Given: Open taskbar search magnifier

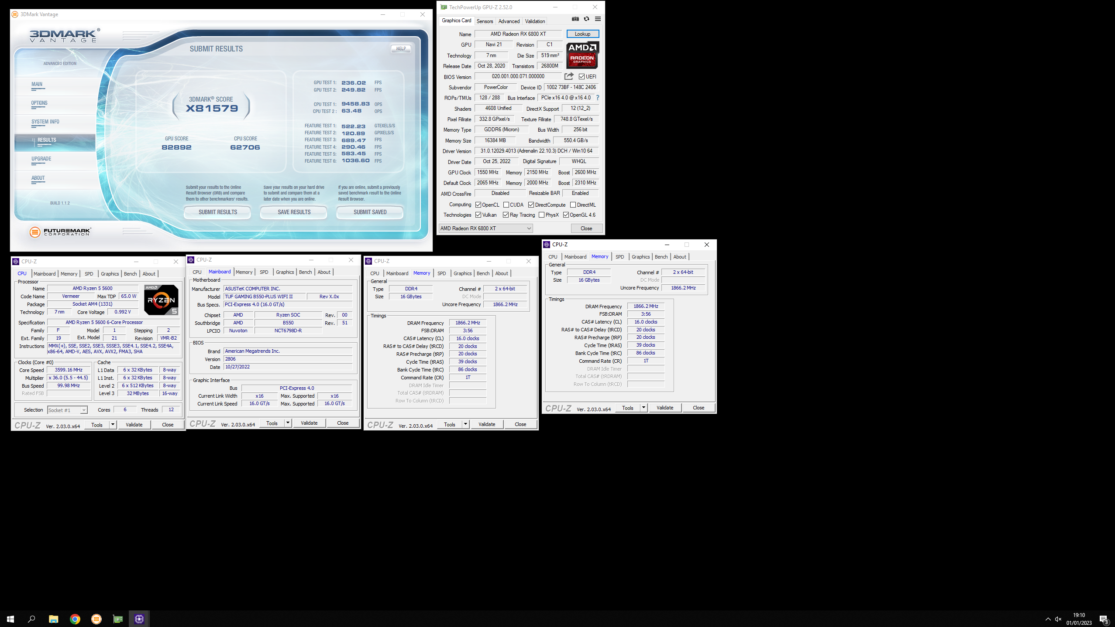Looking at the screenshot, I should (x=31, y=619).
